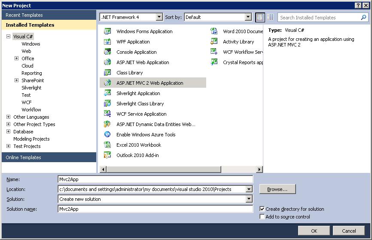
Task: Expand the Test Projects tree node
Action: (x=8, y=146)
